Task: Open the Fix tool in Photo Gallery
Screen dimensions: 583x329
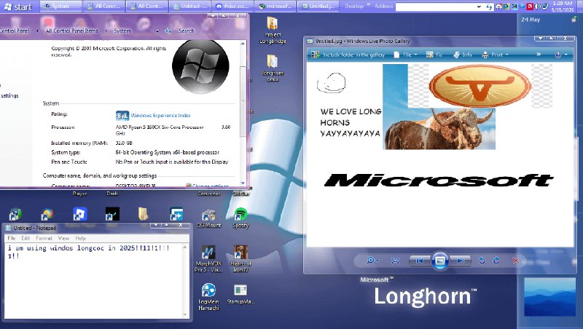Action: (x=434, y=55)
